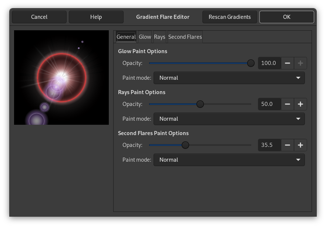
Task: Switch back to the General tab
Action: (126, 37)
